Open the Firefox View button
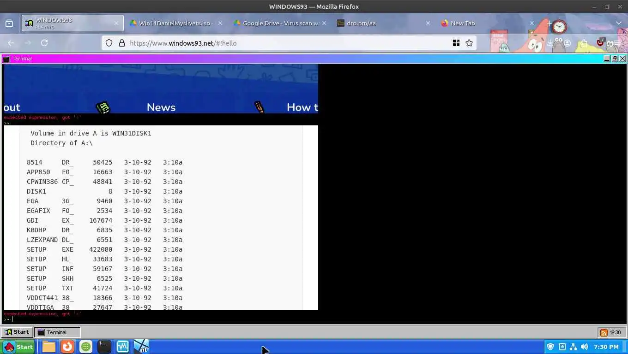This screenshot has width=628, height=354. pos(9,23)
